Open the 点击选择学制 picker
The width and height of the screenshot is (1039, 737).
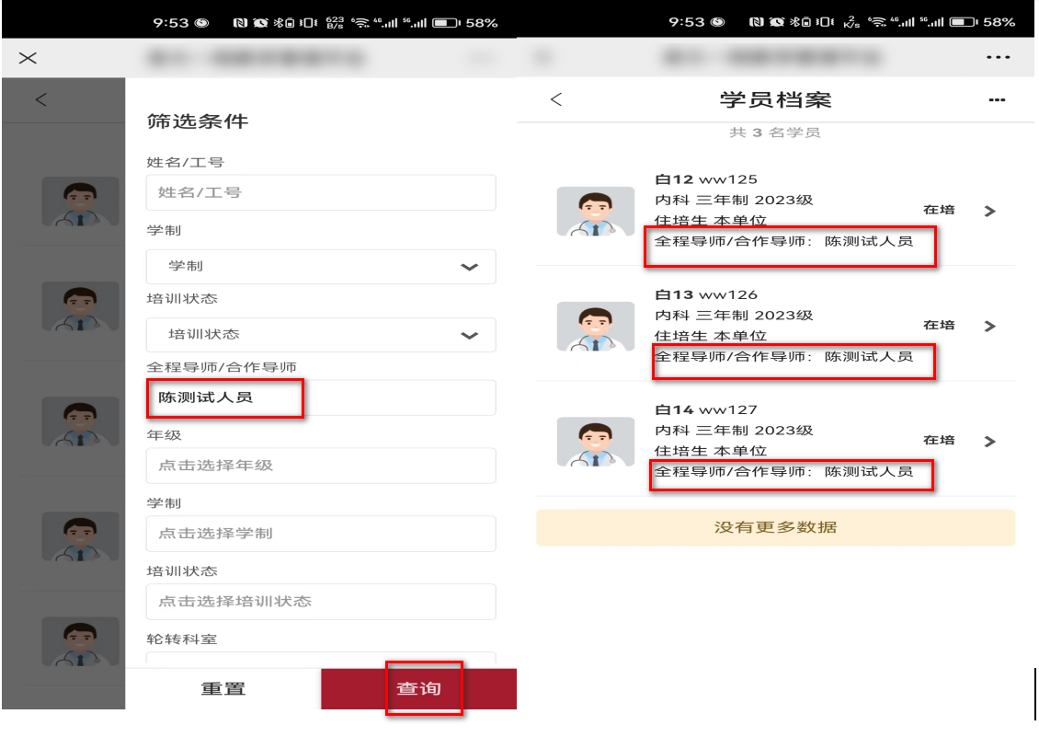tap(321, 534)
